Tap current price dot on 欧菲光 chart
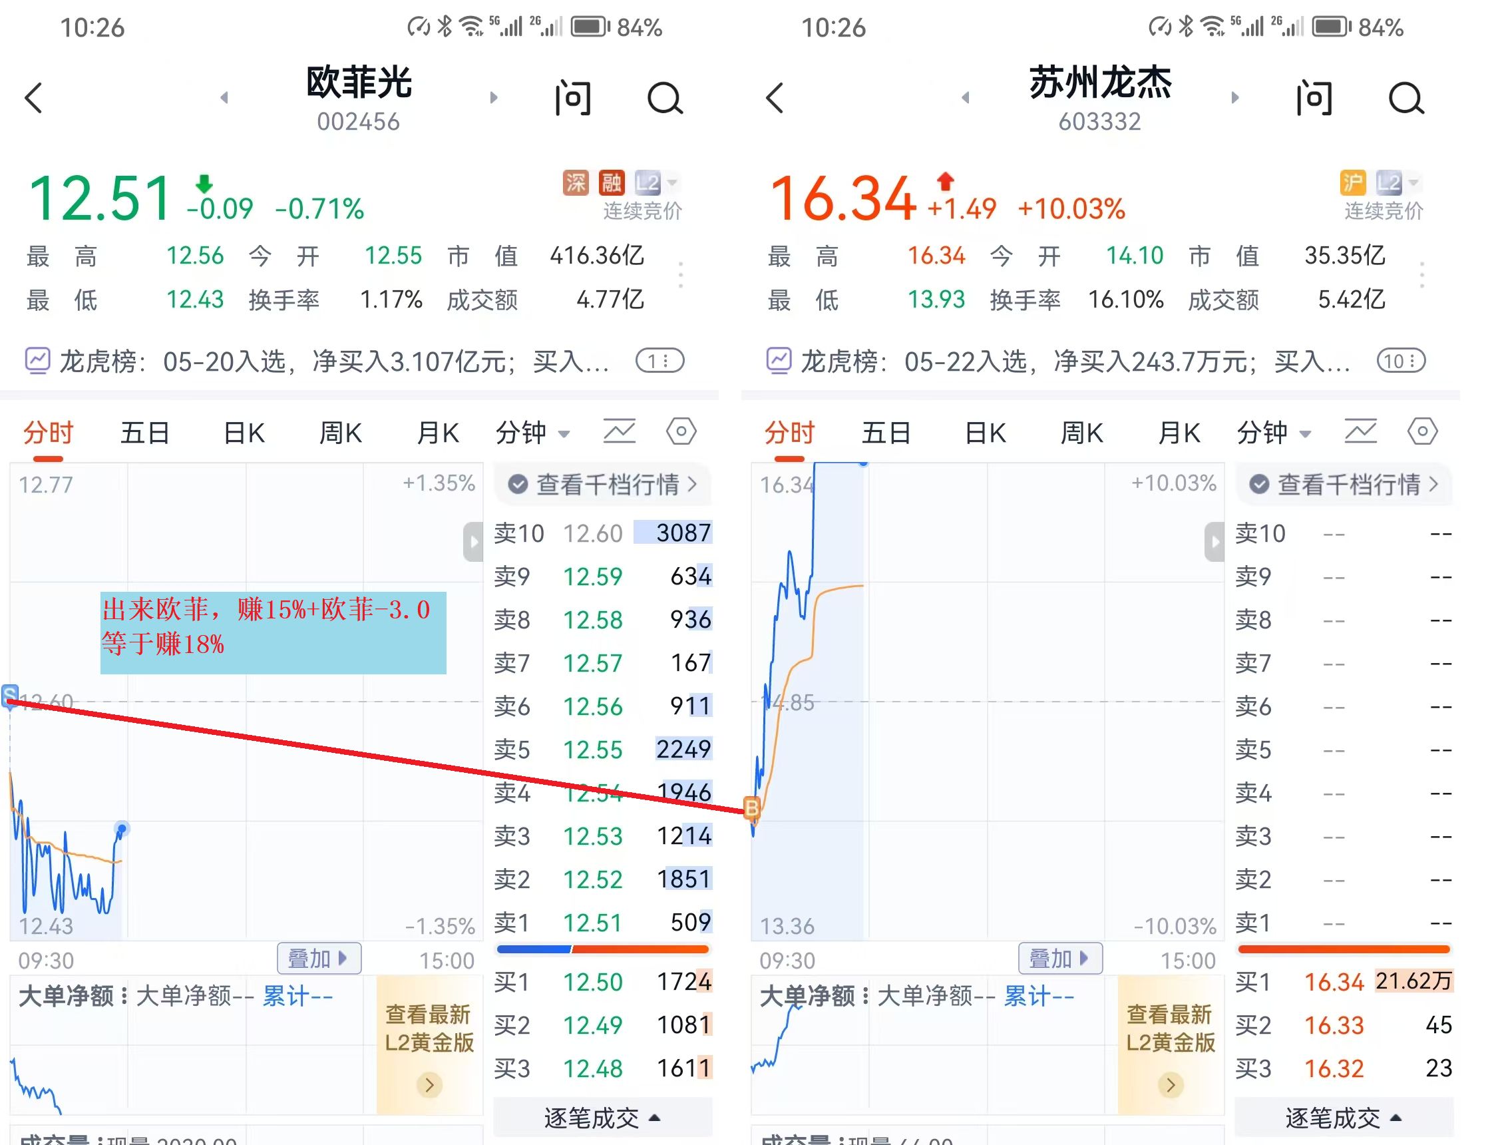This screenshot has height=1145, width=1496. (122, 829)
